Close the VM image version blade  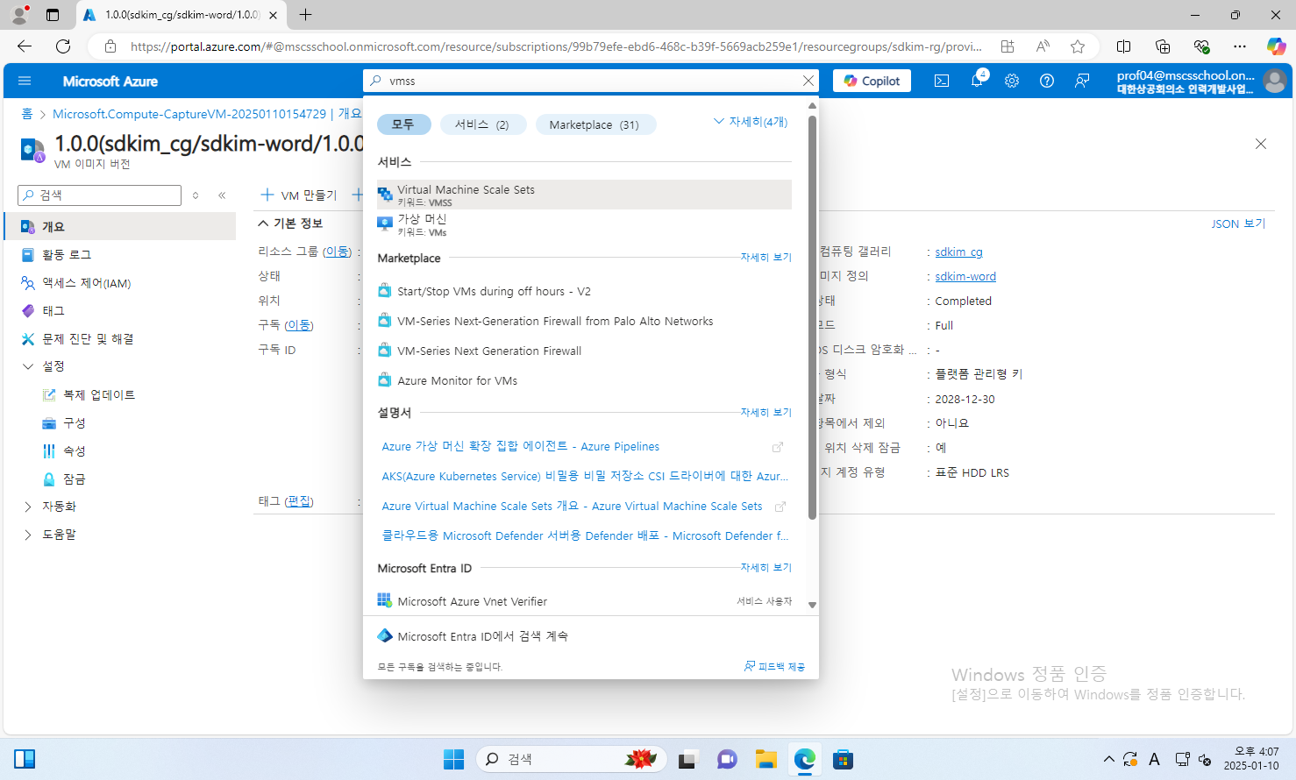click(1260, 144)
